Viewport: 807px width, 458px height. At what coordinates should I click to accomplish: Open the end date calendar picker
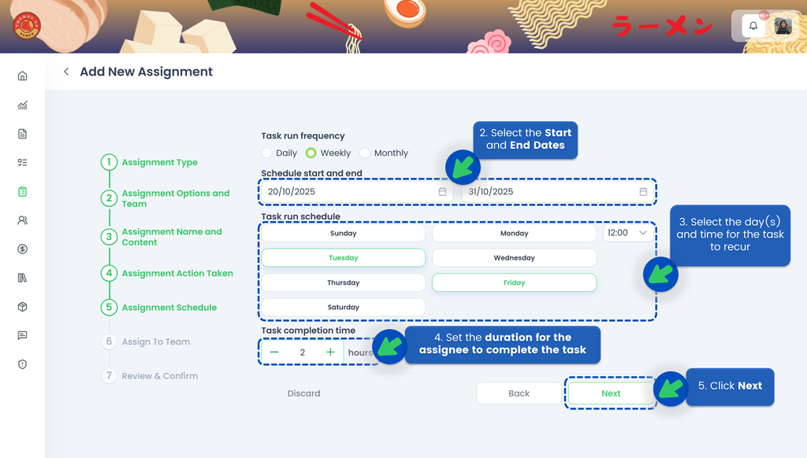643,192
